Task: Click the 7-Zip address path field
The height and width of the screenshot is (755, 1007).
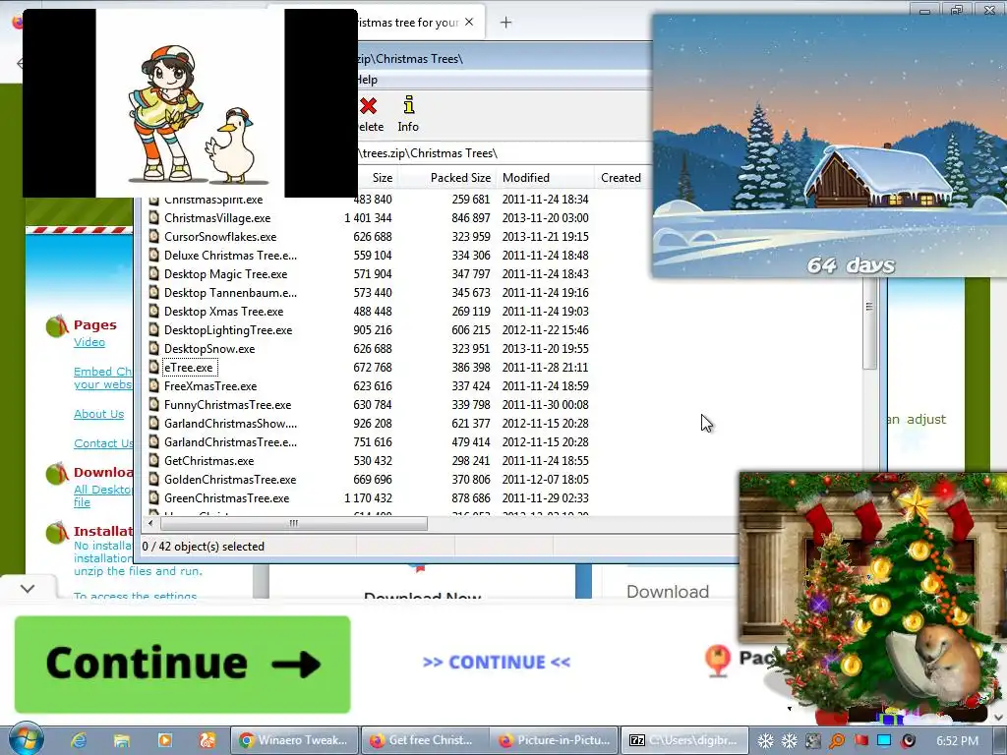Action: click(x=504, y=153)
